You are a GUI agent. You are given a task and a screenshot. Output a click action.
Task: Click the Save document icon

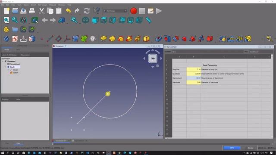pyautogui.click(x=23, y=11)
